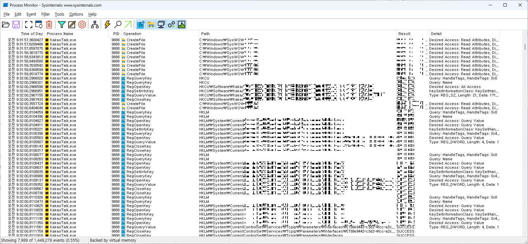Select the RegCloseKey event at 9:32:00,2967433
Viewport: 528px width, 244px height.
click(250, 99)
